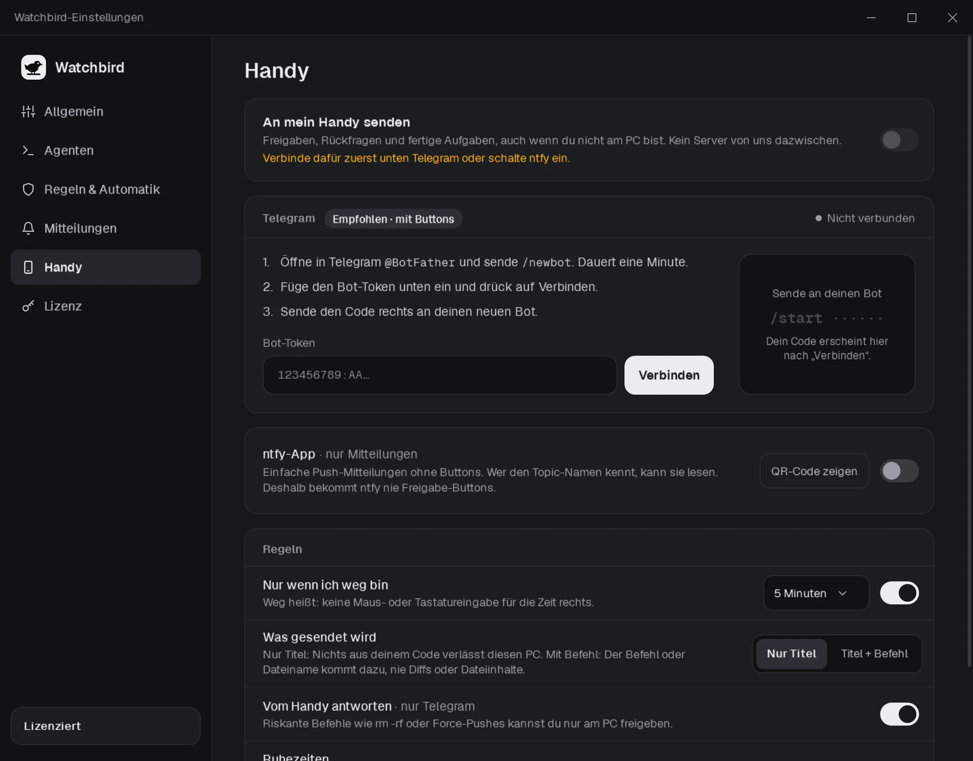
Task: Click the @BotFather mention in step 1
Action: 420,262
